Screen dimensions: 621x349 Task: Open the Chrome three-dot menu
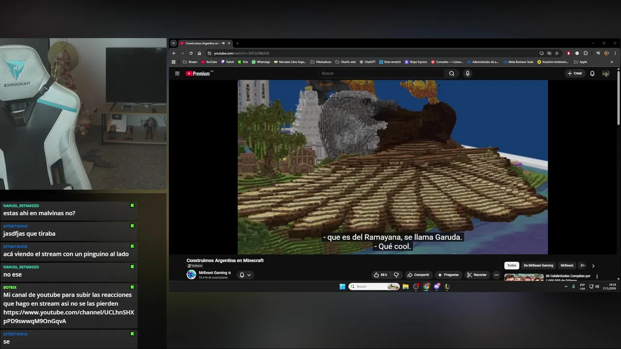click(616, 53)
